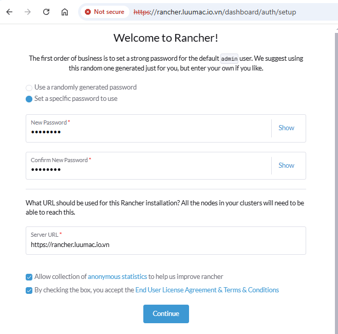The width and height of the screenshot is (338, 334).
Task: Click the browser forward arrow
Action: tap(28, 12)
